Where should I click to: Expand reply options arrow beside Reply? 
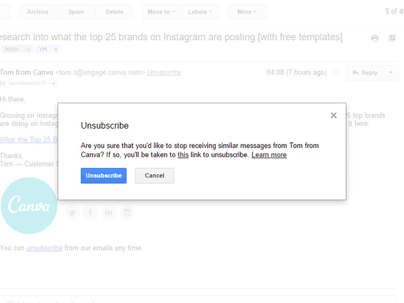pyautogui.click(x=391, y=73)
